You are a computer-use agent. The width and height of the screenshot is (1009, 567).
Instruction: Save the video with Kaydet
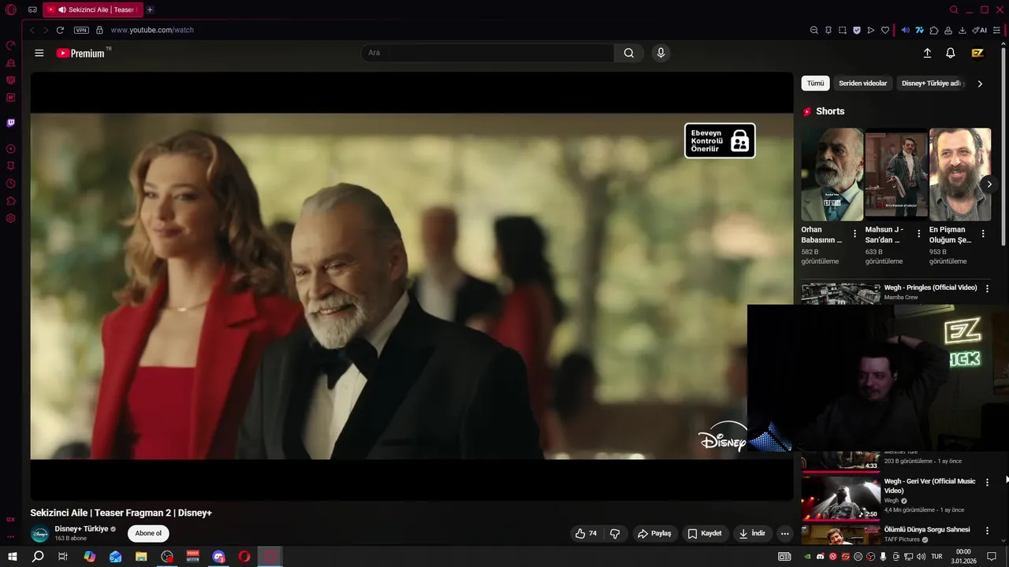pyautogui.click(x=705, y=533)
